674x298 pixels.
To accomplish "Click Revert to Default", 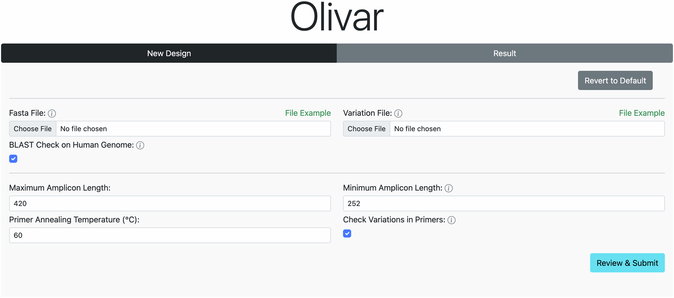I will click(615, 80).
